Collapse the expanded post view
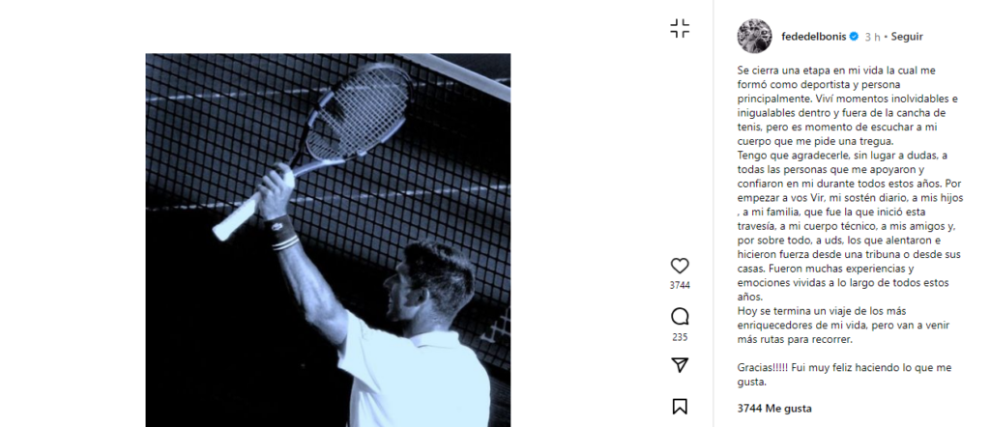The width and height of the screenshot is (990, 427). [x=680, y=28]
